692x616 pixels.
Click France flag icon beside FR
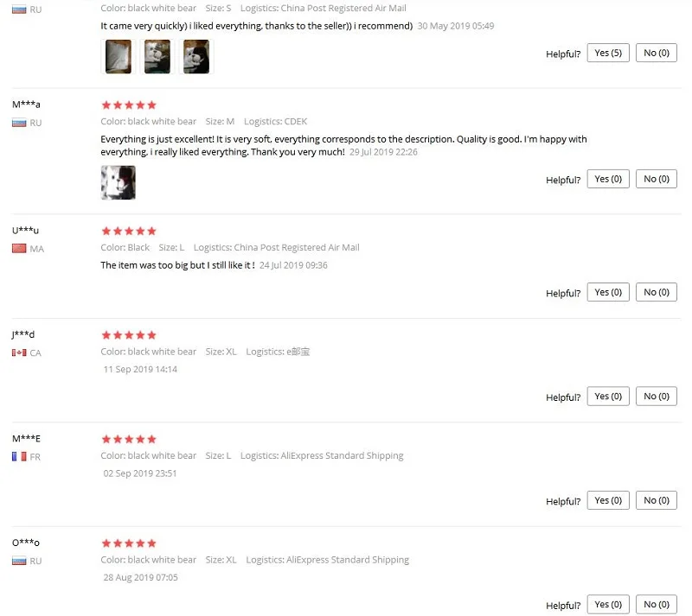pos(19,456)
